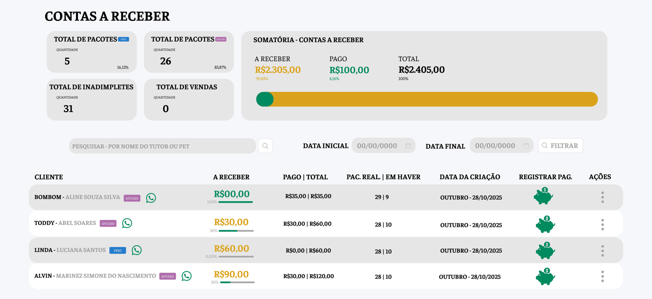
Task: Focus the tutor or pet search field
Action: tap(162, 146)
